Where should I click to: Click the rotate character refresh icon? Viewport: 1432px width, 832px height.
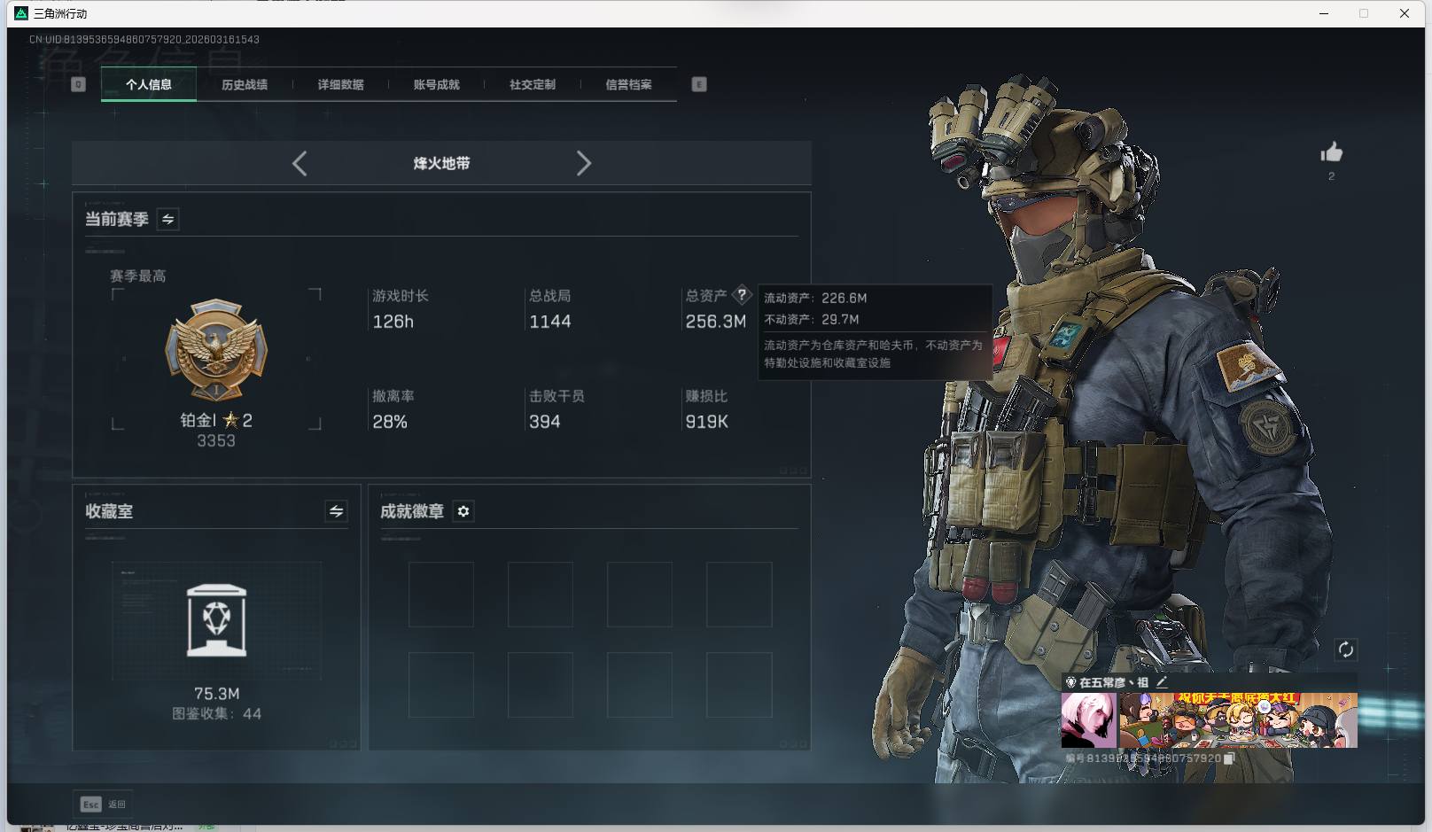(1345, 649)
